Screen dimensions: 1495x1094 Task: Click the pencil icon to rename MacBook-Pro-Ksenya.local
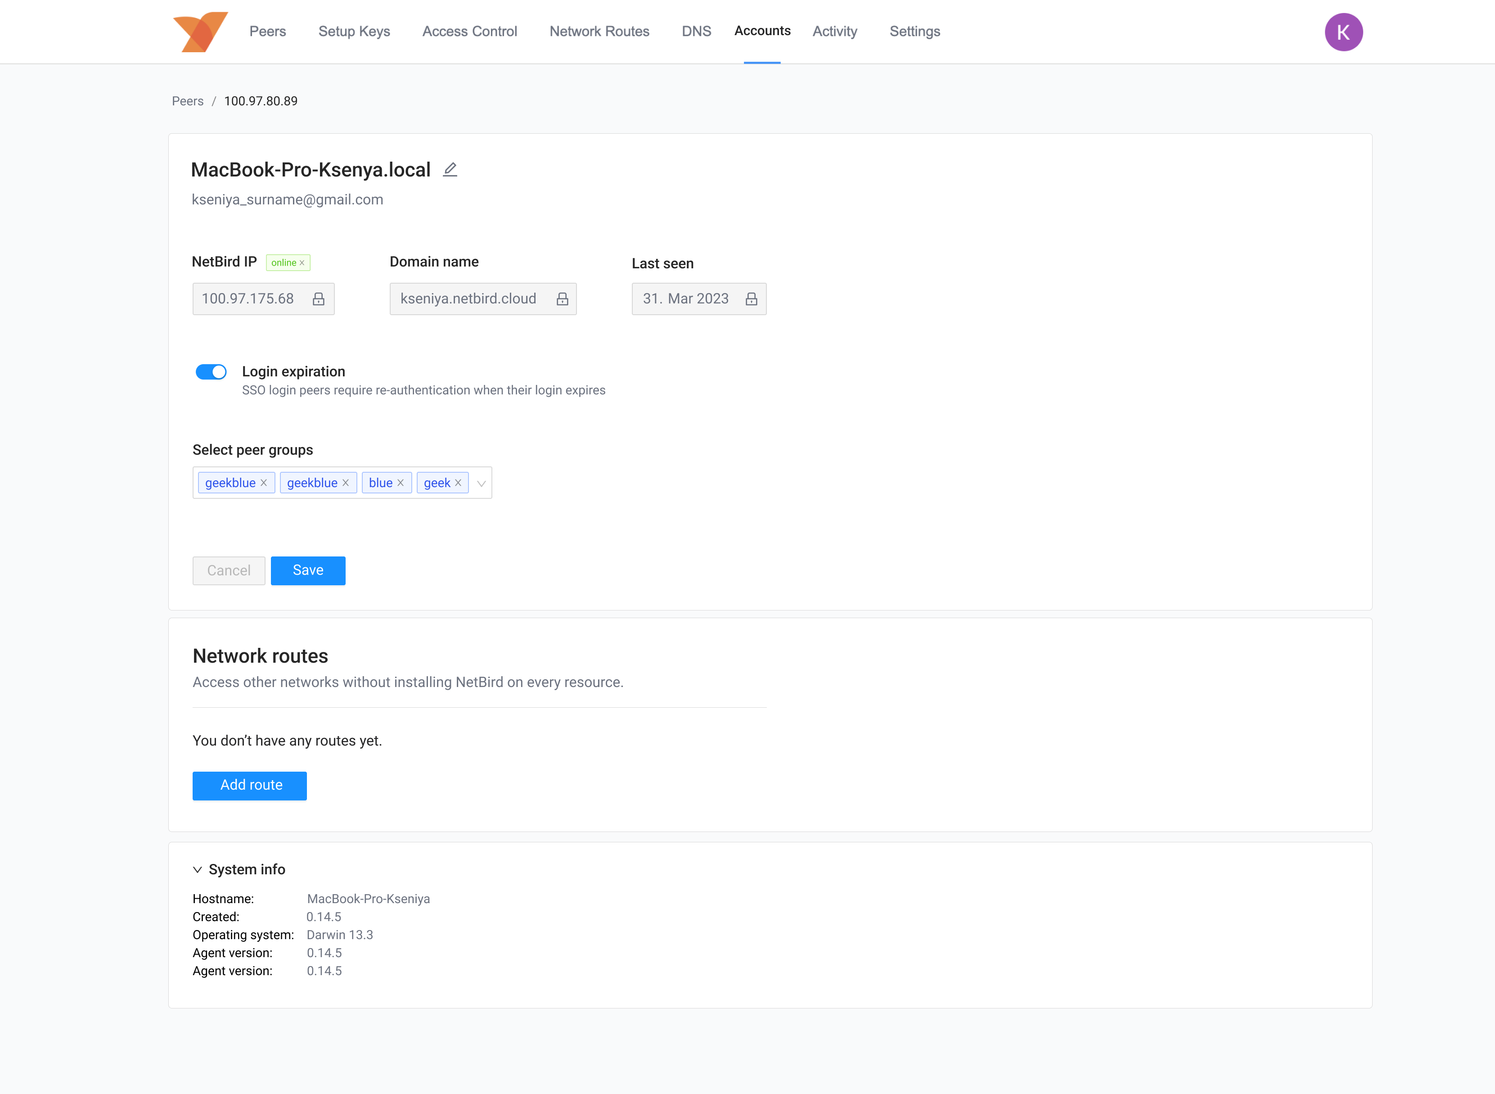(x=450, y=170)
